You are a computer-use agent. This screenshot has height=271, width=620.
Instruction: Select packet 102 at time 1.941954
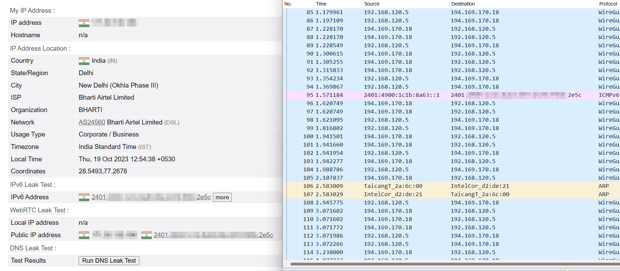451,153
